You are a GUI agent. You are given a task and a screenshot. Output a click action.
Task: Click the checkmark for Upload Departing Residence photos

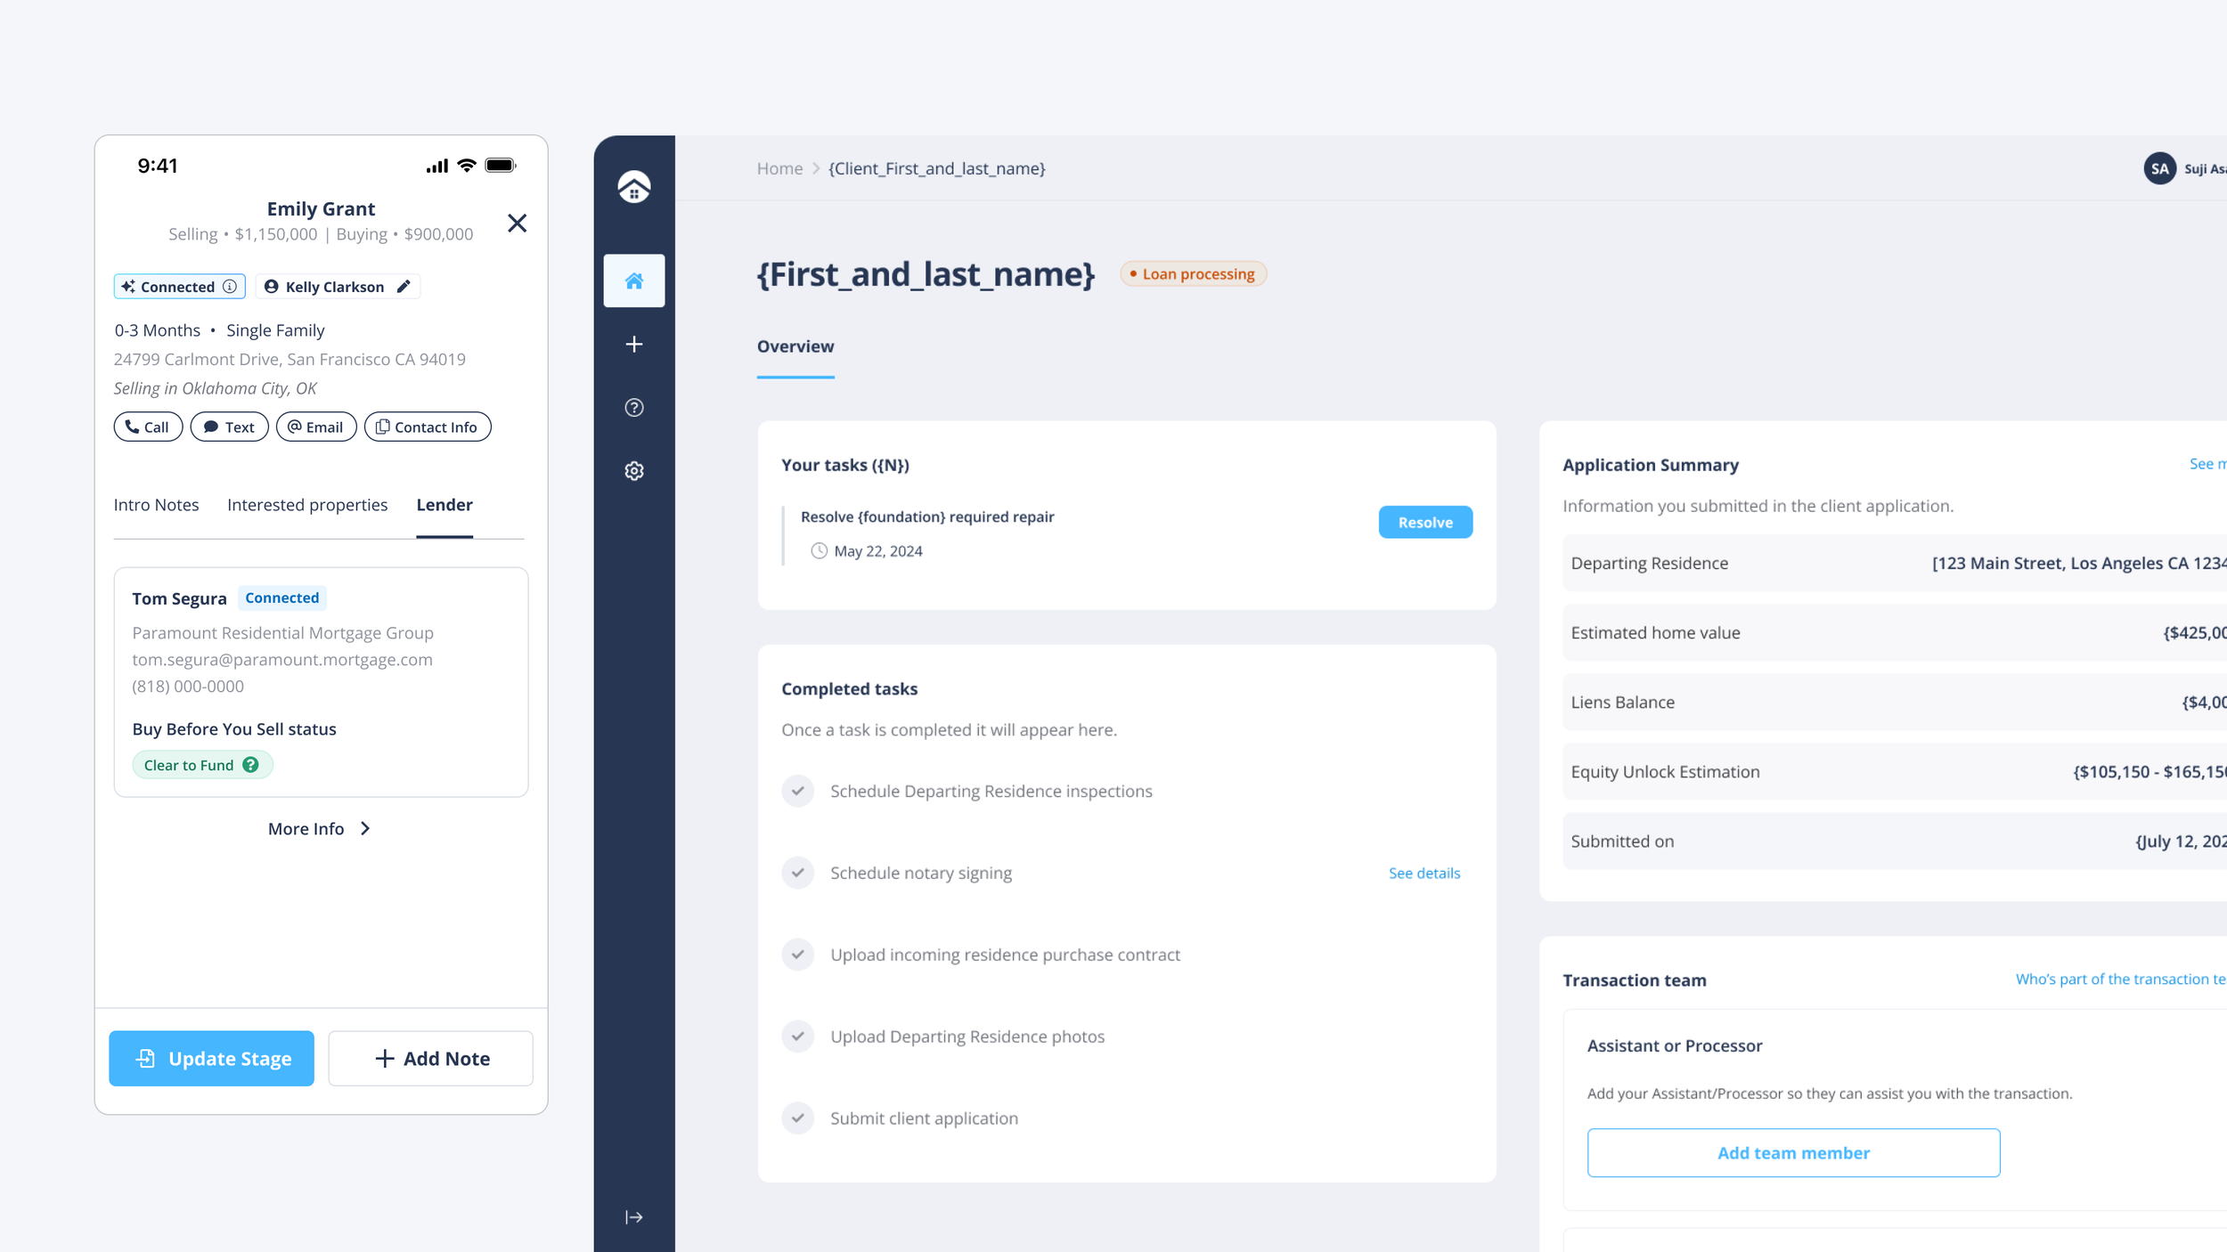click(x=797, y=1036)
